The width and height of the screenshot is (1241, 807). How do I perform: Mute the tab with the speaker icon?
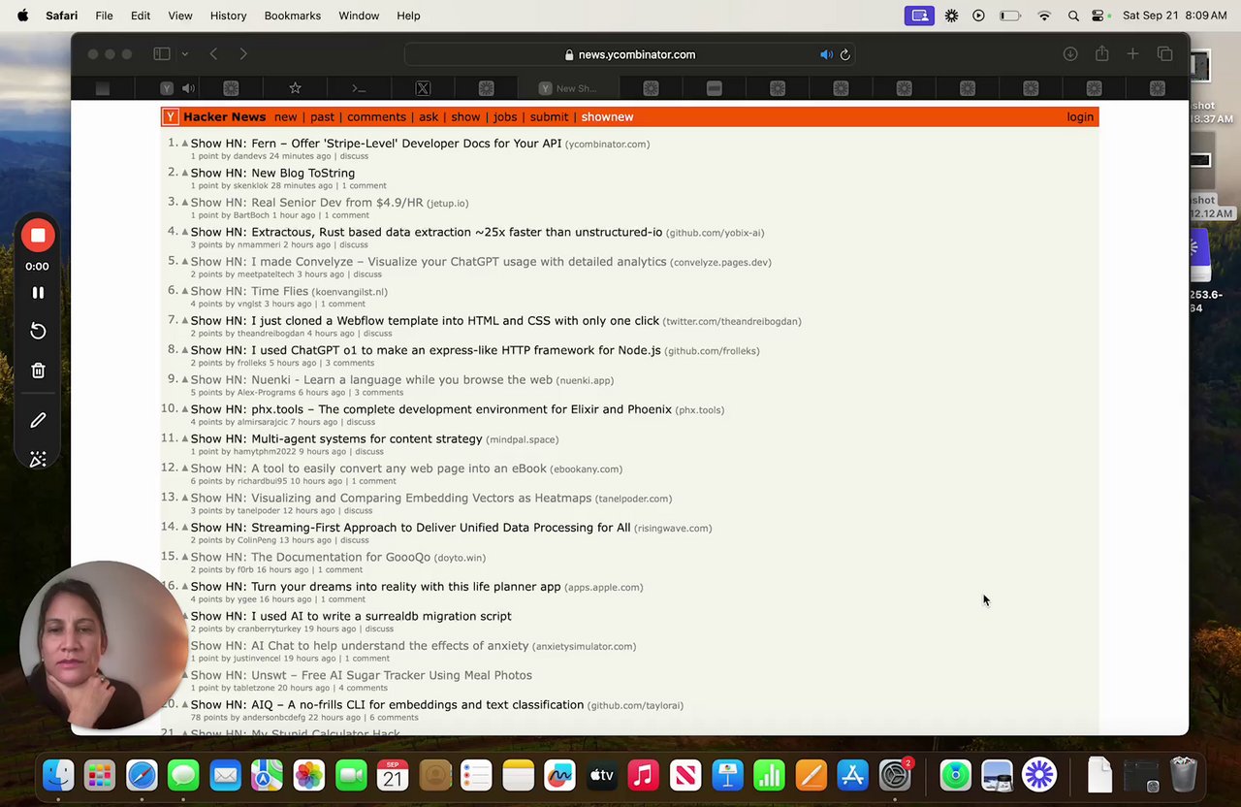tap(188, 88)
